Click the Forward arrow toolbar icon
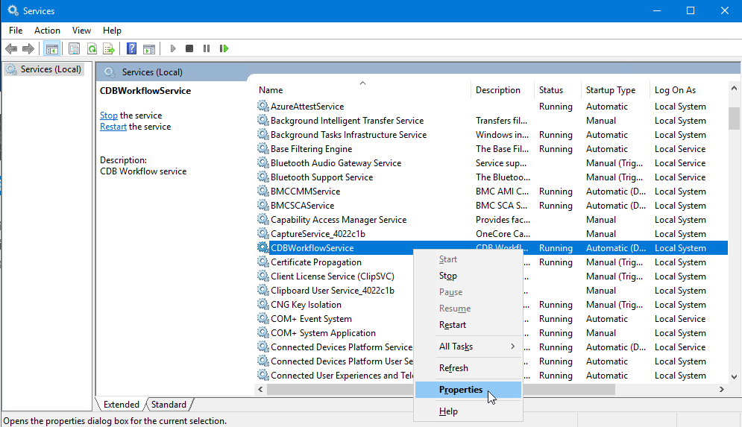This screenshot has height=427, width=742. click(x=28, y=48)
